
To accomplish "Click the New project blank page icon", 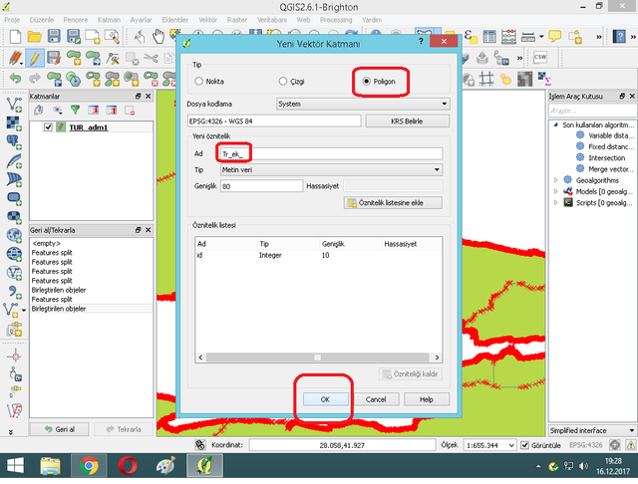I will pos(15,37).
